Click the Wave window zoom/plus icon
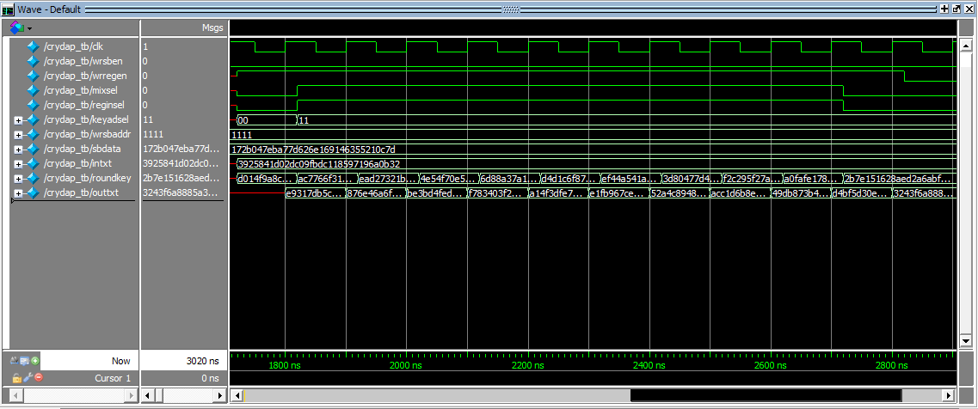Image resolution: width=978 pixels, height=409 pixels. point(945,8)
